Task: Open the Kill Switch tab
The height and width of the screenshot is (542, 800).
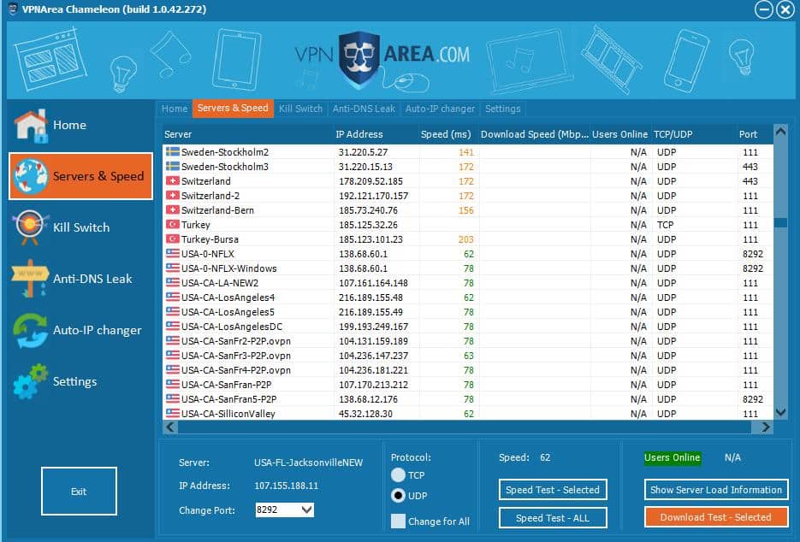Action: point(300,109)
